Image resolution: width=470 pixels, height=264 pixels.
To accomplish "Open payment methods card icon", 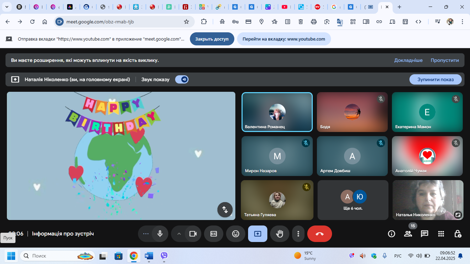I will 248,22.
